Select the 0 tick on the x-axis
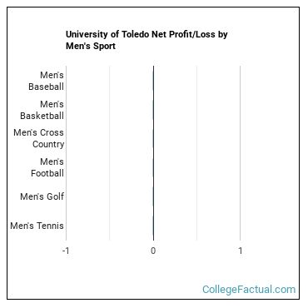The height and width of the screenshot is (308, 308). [153, 251]
